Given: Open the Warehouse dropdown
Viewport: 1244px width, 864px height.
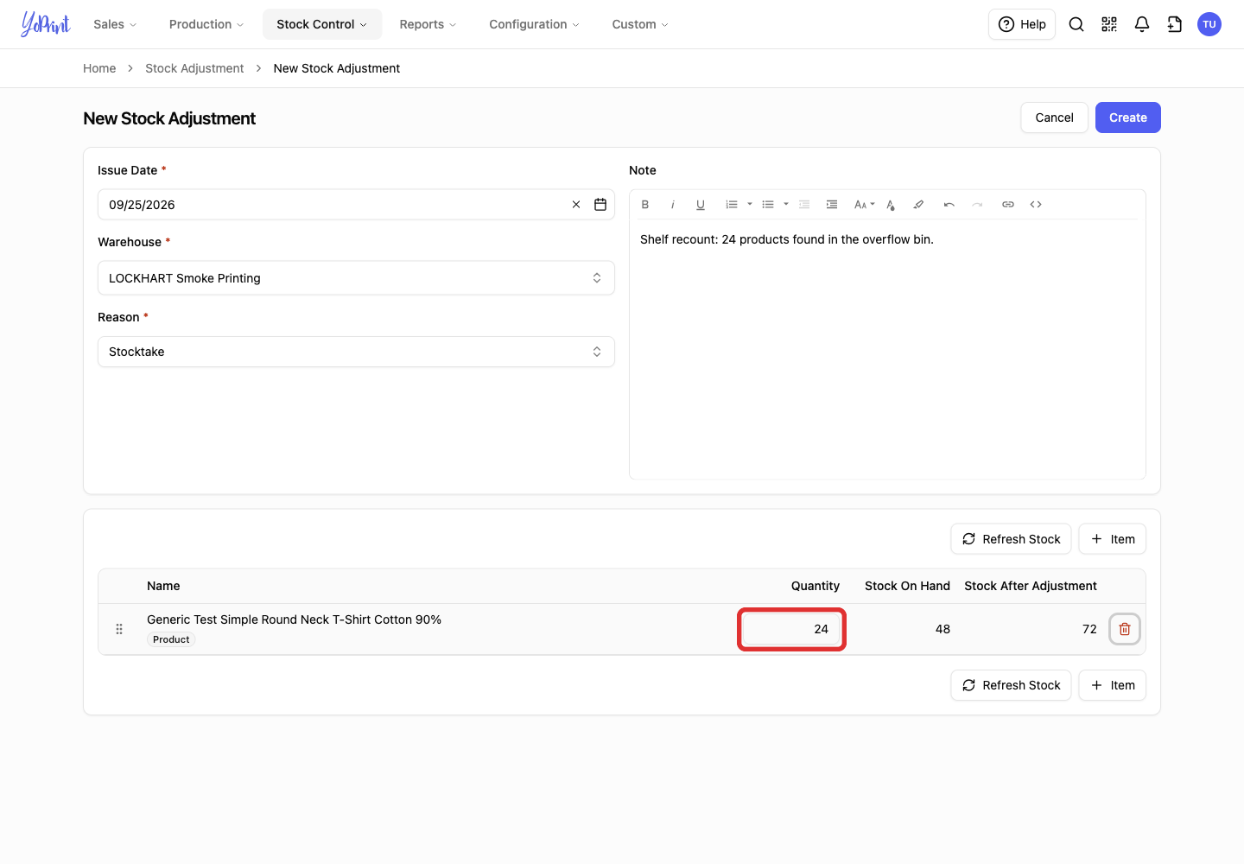Looking at the screenshot, I should (356, 278).
